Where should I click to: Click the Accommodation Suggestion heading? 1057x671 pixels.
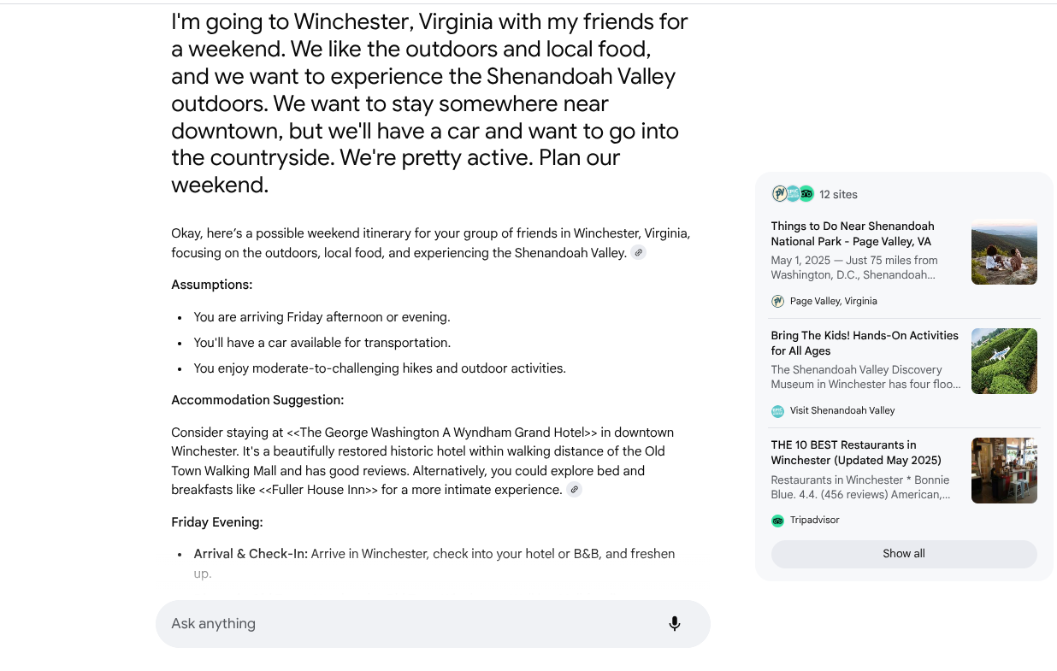coord(257,400)
